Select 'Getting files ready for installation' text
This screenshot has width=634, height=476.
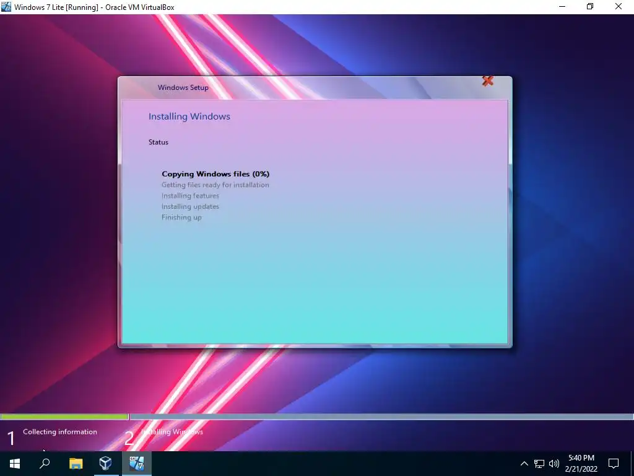tap(215, 185)
